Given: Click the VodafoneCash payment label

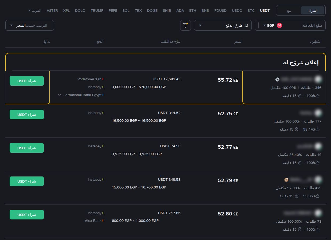Looking at the screenshot, I should tap(89, 79).
